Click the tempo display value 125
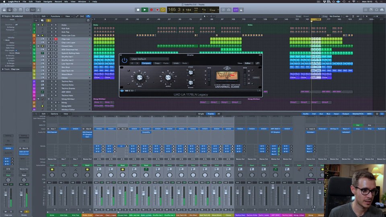386x217 pixels. (x=196, y=8)
